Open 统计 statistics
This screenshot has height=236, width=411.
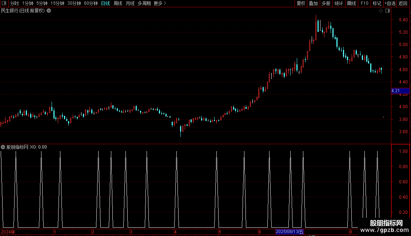click(x=339, y=3)
